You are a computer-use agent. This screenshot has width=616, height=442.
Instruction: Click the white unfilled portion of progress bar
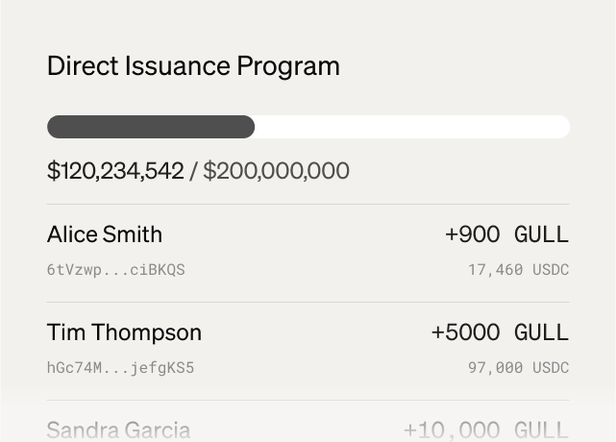click(411, 127)
